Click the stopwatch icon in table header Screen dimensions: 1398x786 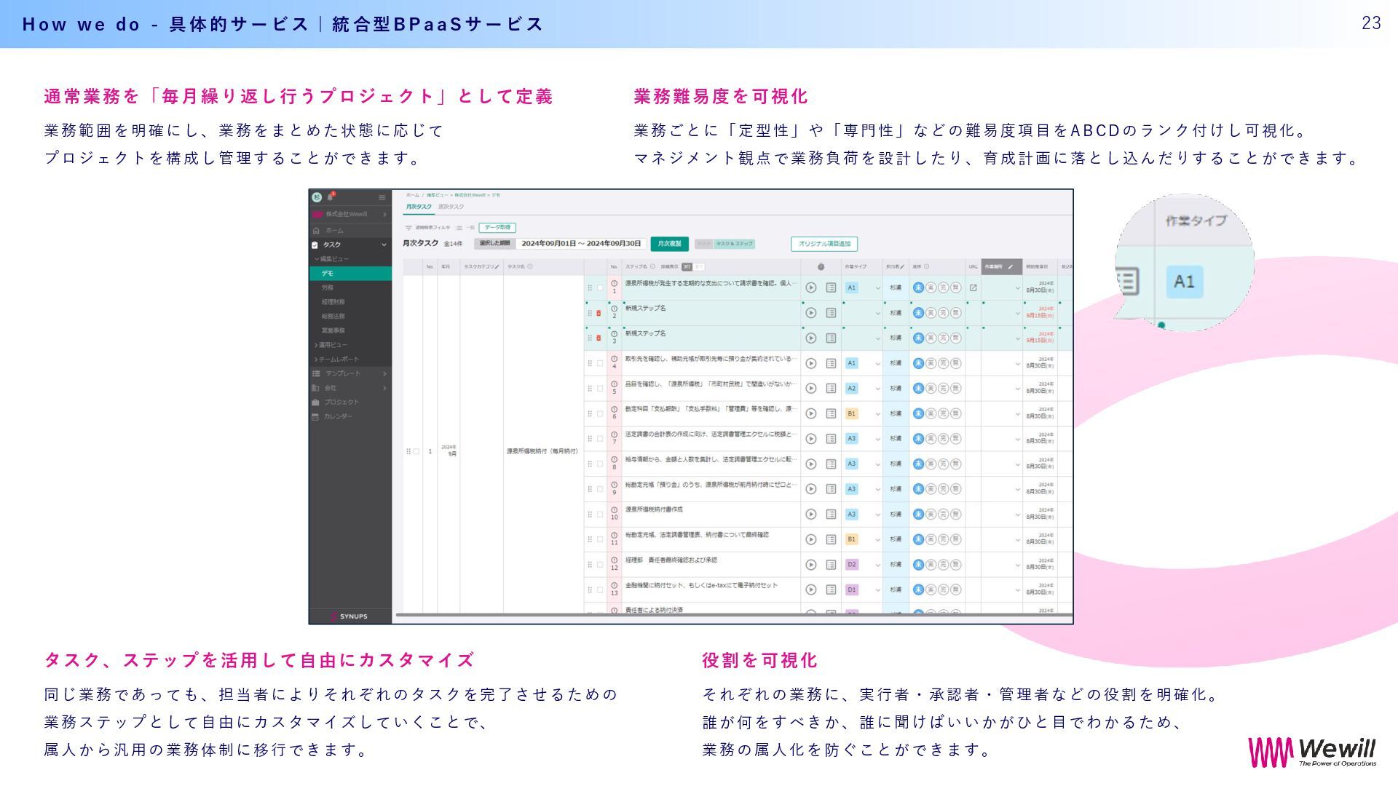(x=821, y=266)
